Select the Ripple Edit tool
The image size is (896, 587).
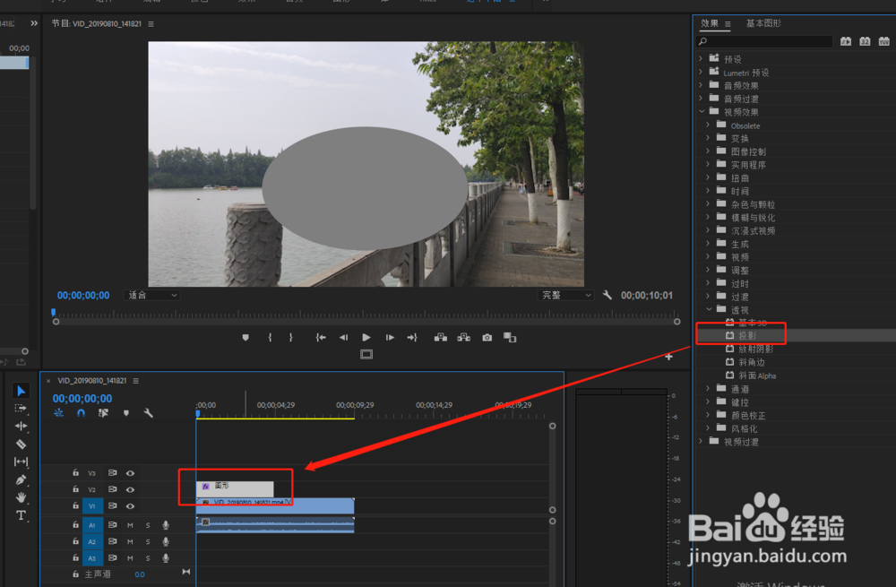[22, 426]
